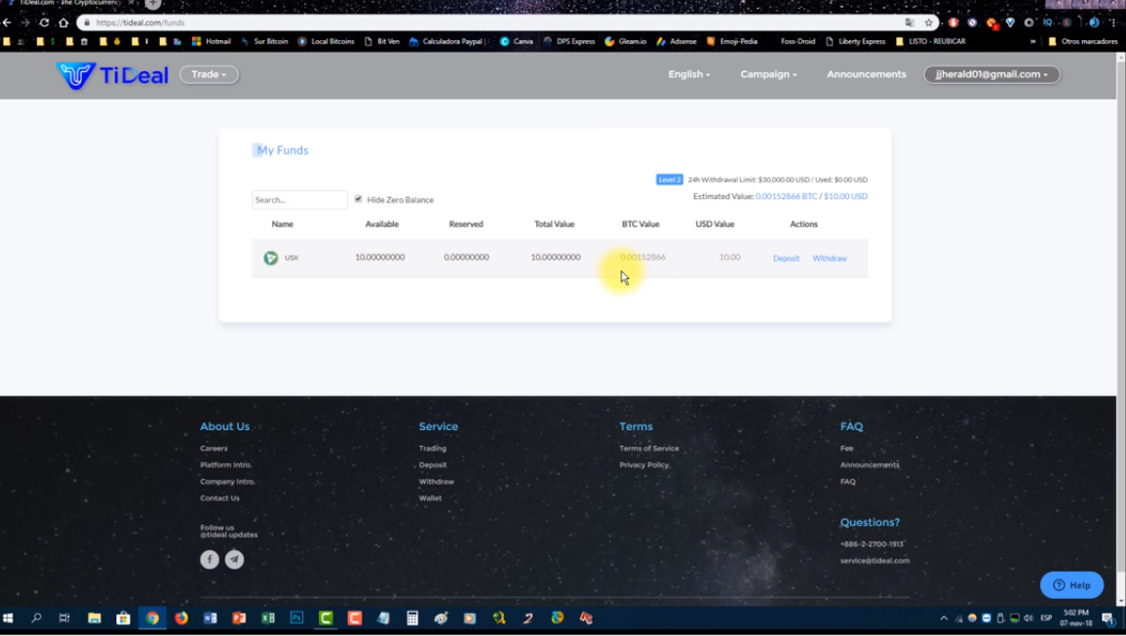Screen dimensions: 1126x636
Task: Go to Announcements in the top navigation
Action: click(866, 74)
